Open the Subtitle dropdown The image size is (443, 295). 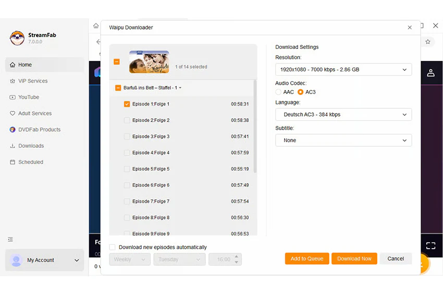(343, 140)
